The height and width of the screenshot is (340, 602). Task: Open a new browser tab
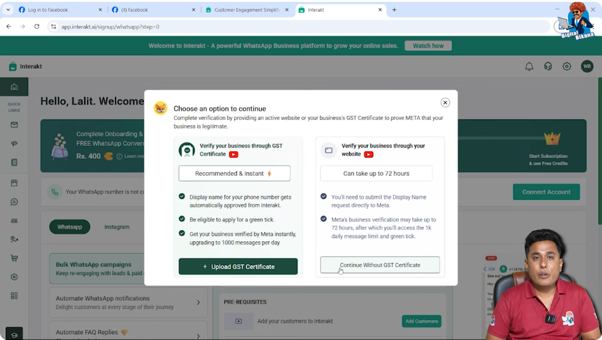pos(395,10)
